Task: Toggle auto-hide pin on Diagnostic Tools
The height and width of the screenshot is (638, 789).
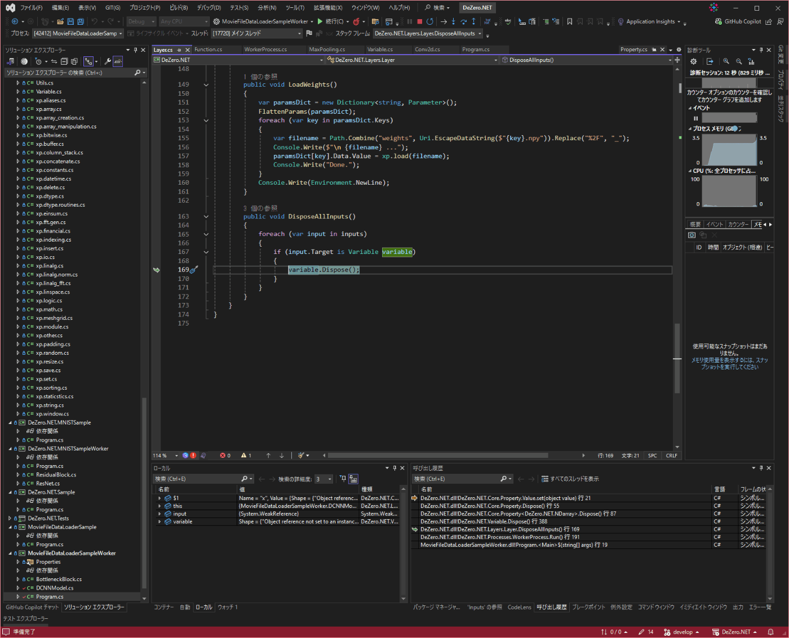Action: [x=761, y=50]
